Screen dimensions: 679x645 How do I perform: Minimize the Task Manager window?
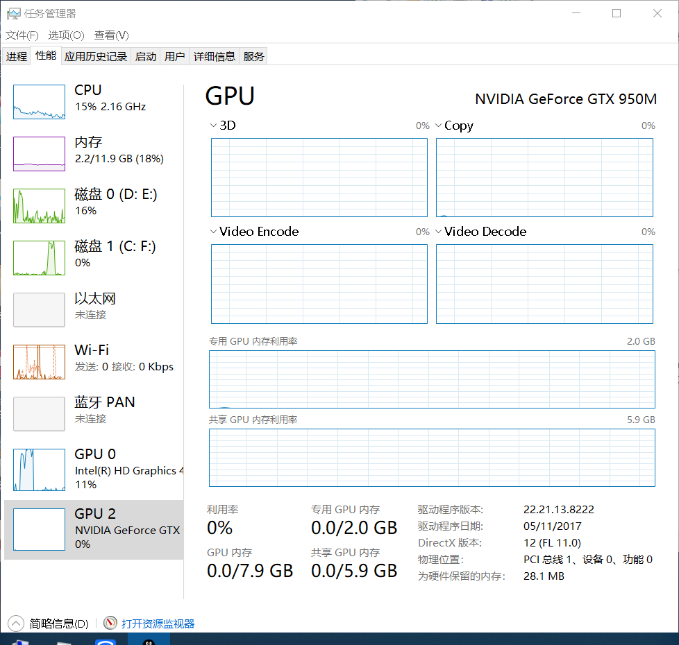(576, 13)
